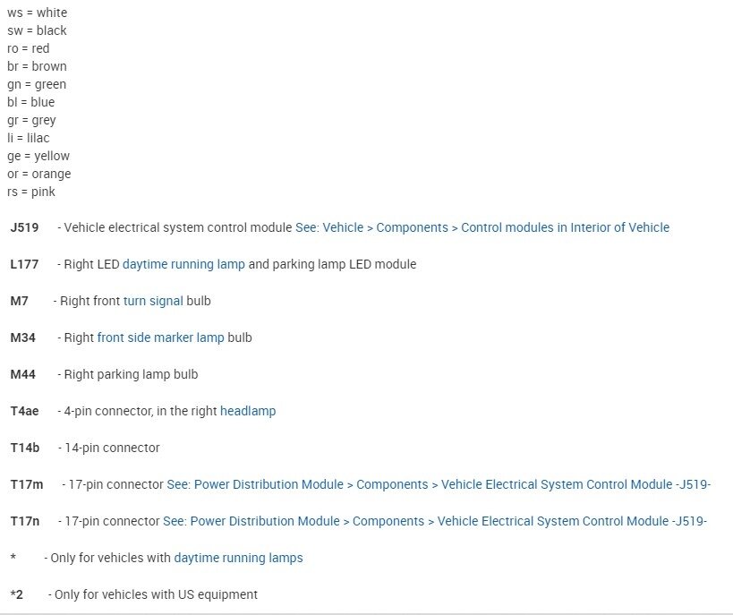Select the bold M7 component label
Image resolution: width=733 pixels, height=615 pixels.
coord(19,301)
